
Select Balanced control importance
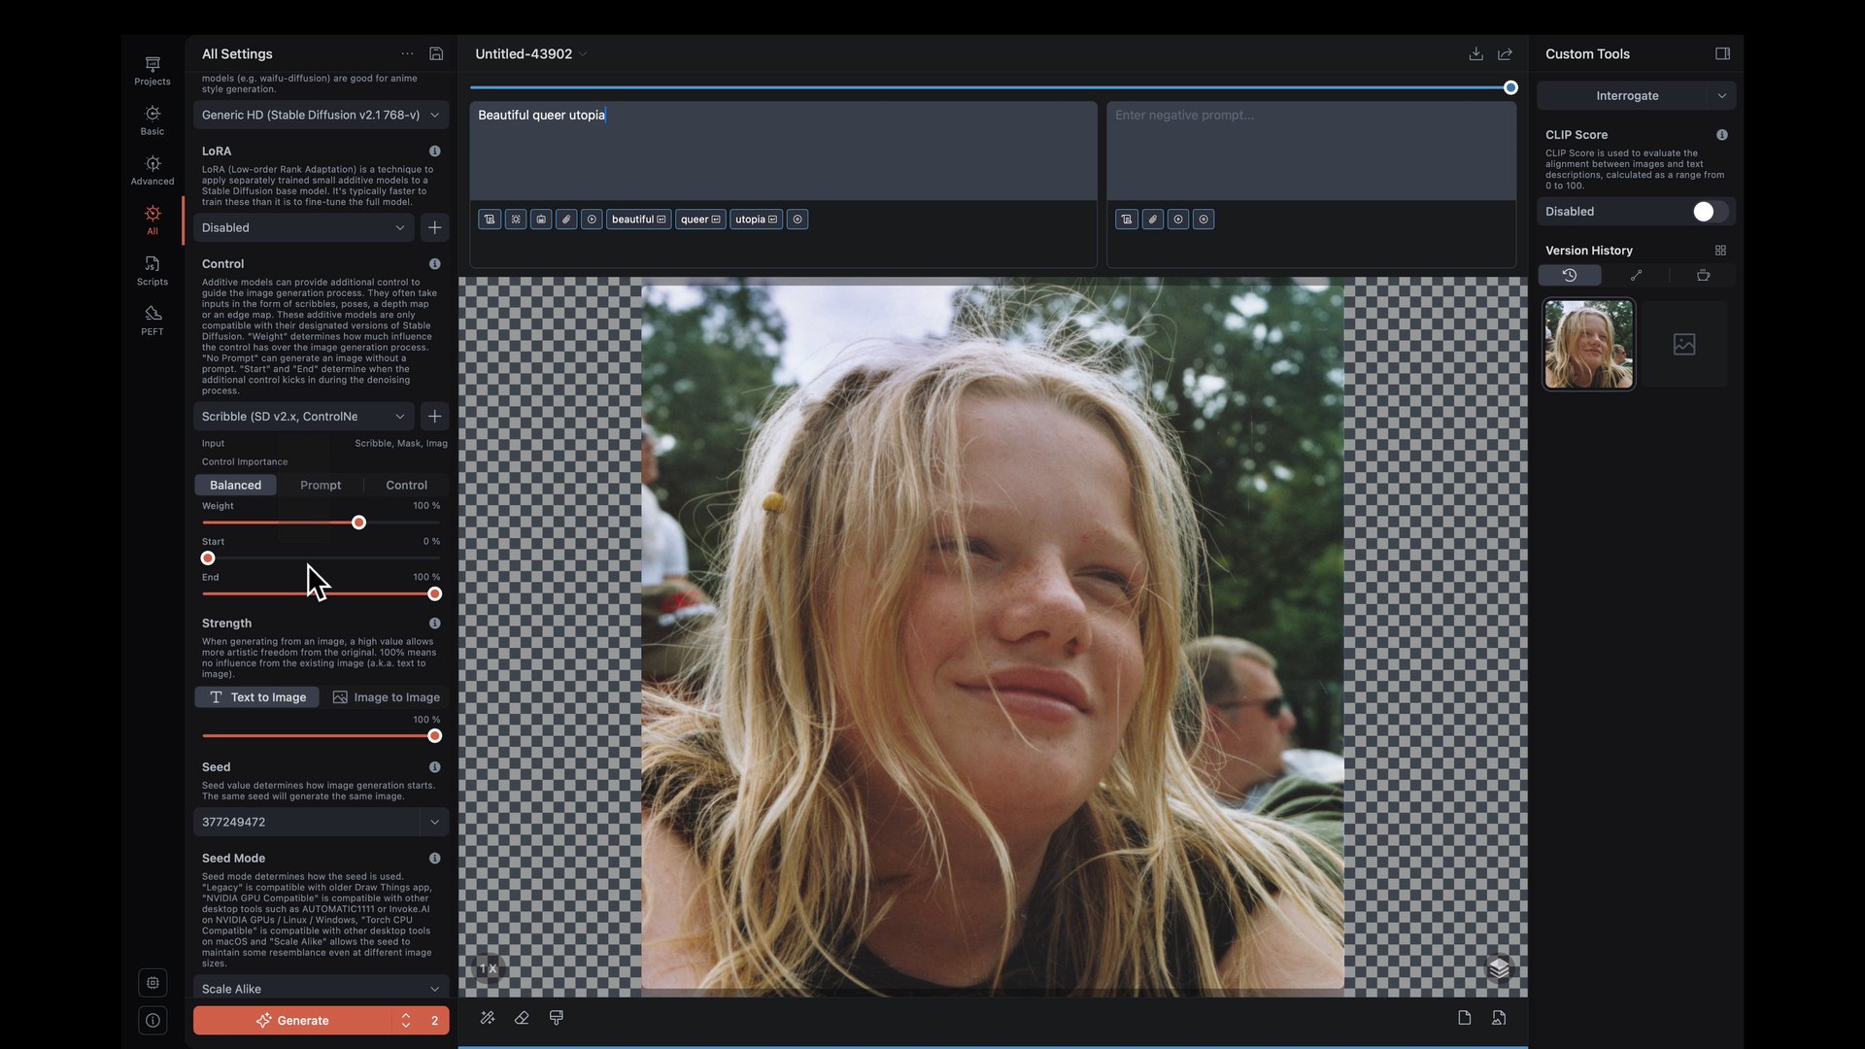pos(235,485)
